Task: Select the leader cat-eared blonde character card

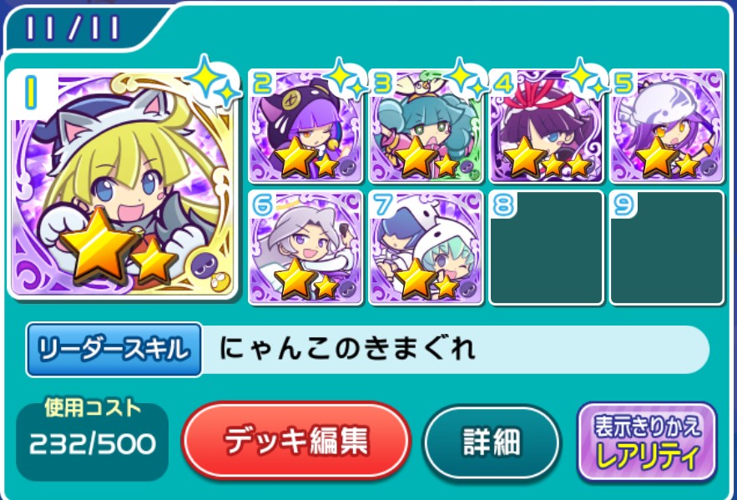Action: coord(122,184)
